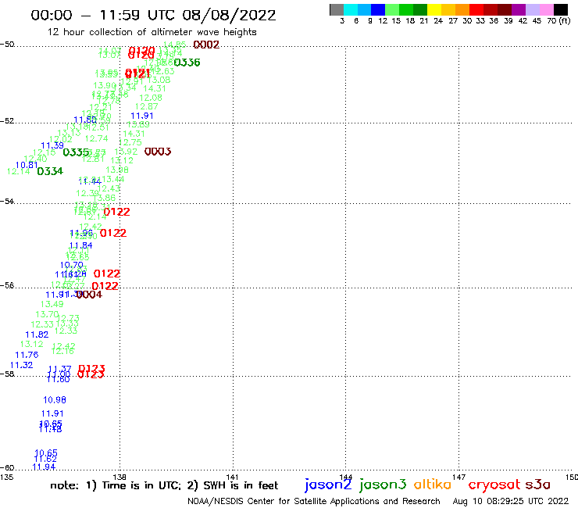Click the pink swatch near 70 ft
Image resolution: width=578 pixels, height=508 pixels.
[x=546, y=9]
